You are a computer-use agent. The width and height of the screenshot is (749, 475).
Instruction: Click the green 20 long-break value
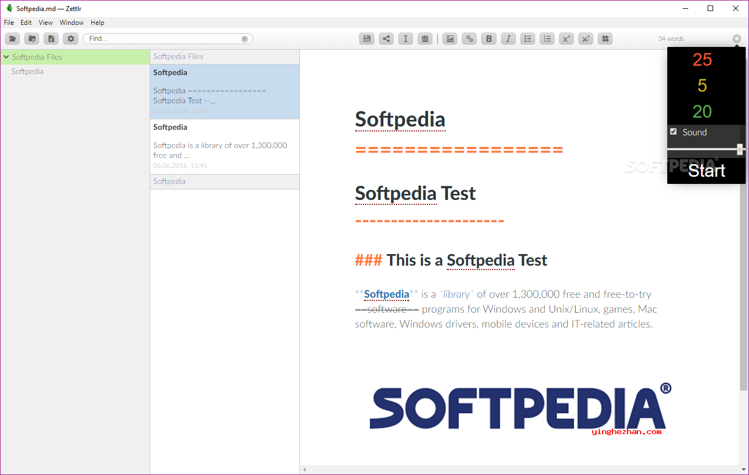click(x=702, y=112)
